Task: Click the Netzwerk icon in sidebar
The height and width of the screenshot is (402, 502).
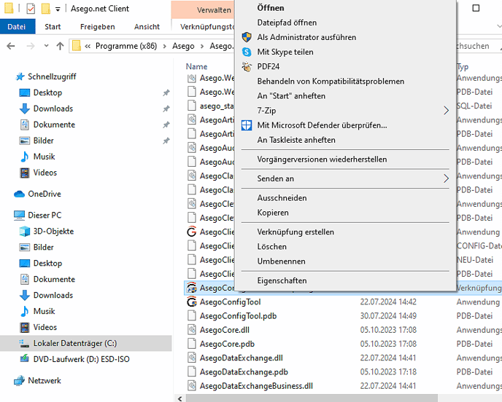Action: 20,381
